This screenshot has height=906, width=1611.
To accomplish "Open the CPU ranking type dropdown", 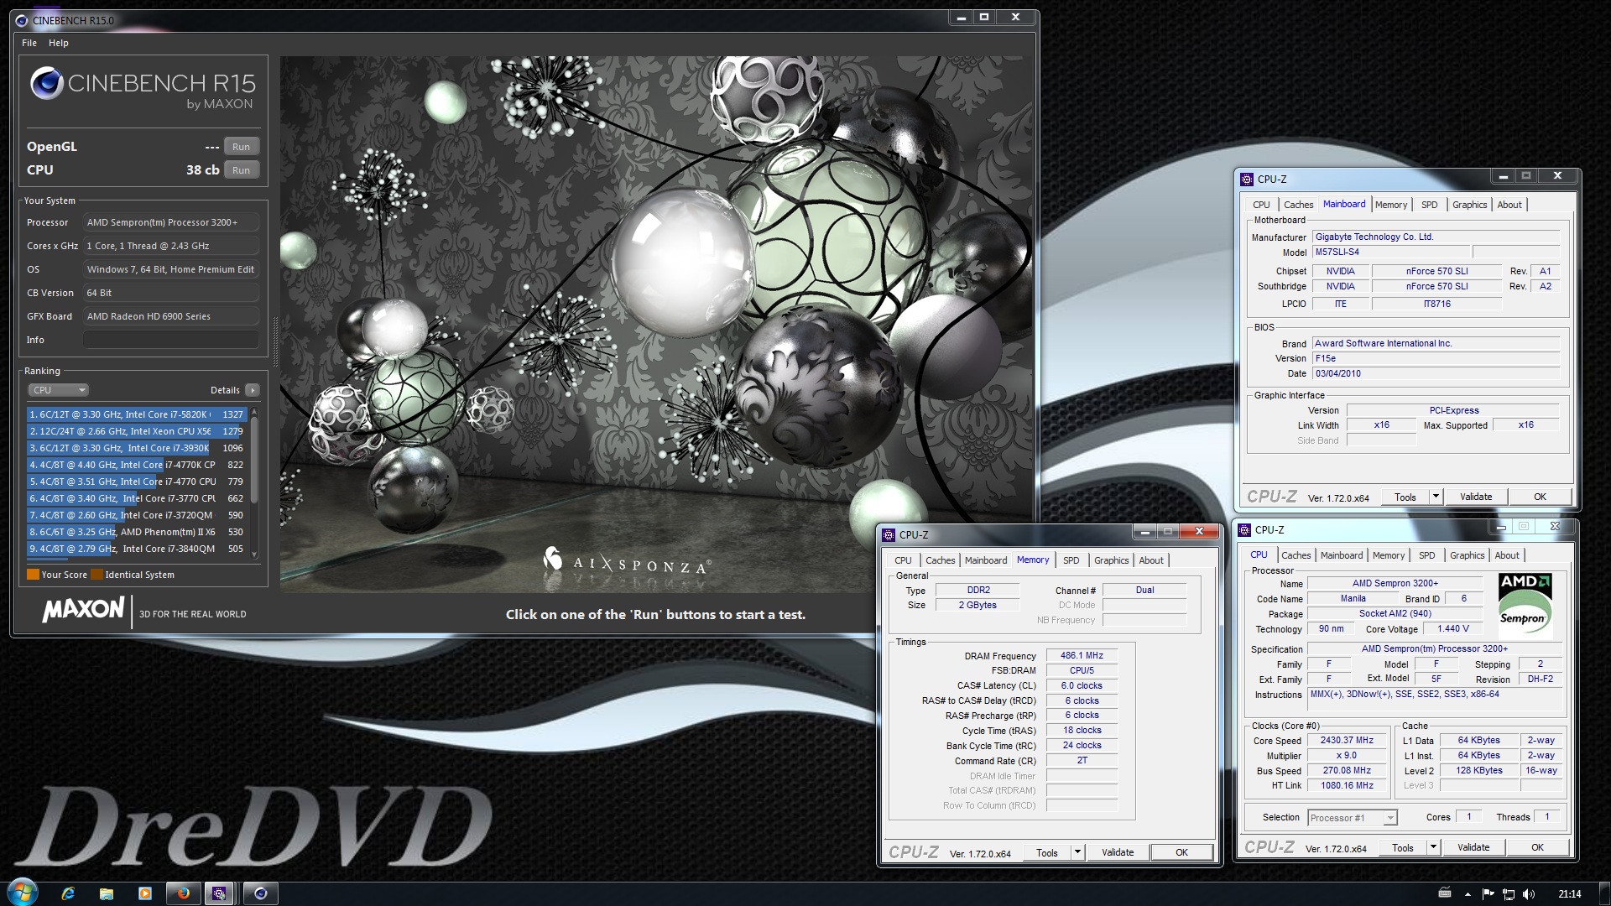I will [59, 390].
